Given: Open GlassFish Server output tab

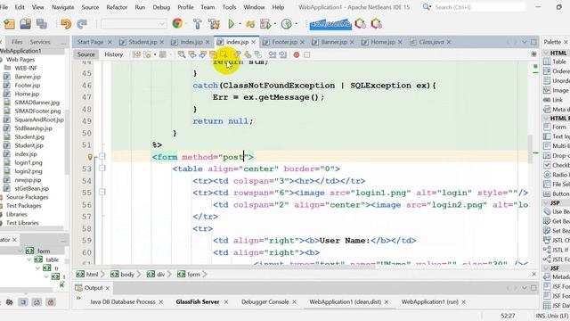Looking at the screenshot, I should tap(198, 302).
